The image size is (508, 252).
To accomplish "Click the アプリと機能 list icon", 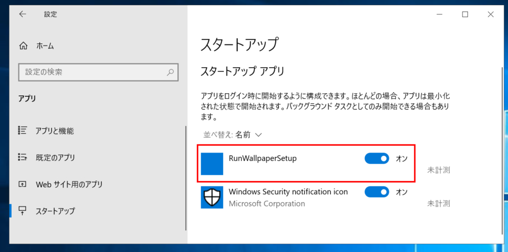I will point(22,130).
